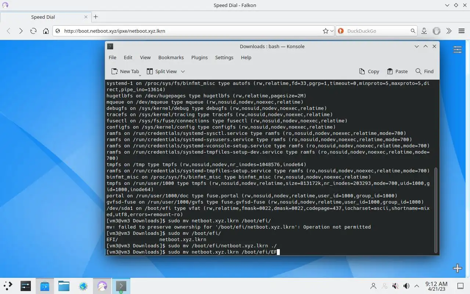This screenshot has height=294, width=470.
Task: Open System Settings from taskbar
Action: (x=26, y=286)
